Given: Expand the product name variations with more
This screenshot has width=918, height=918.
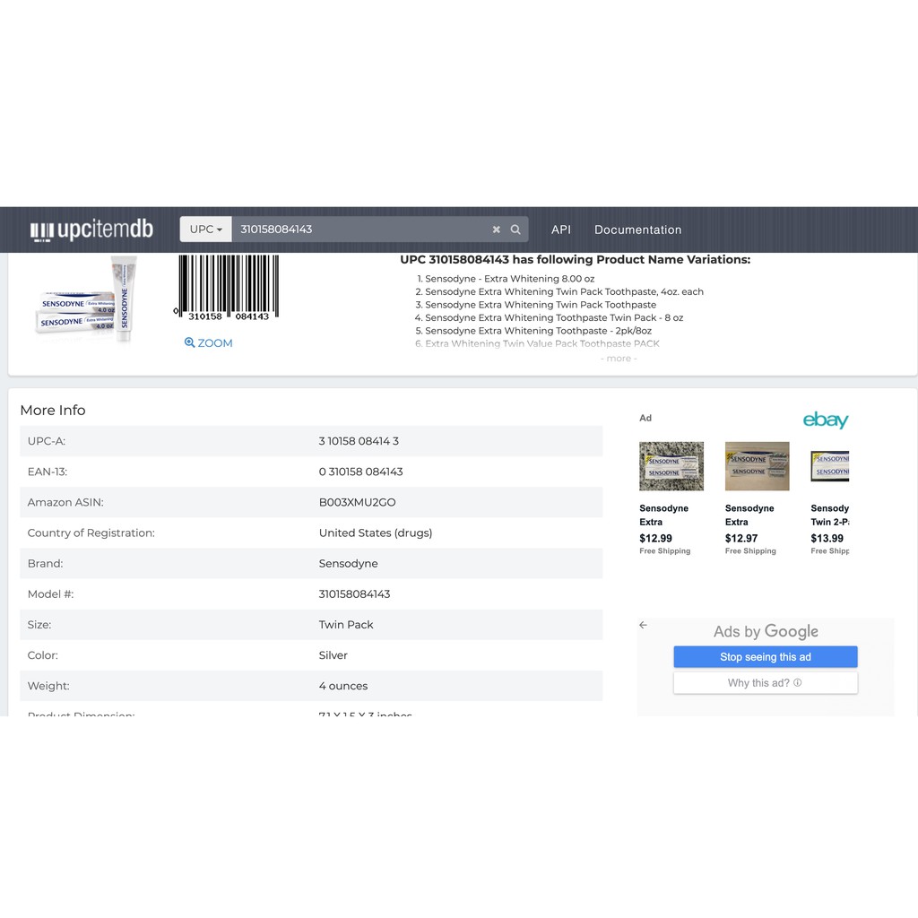Looking at the screenshot, I should [x=619, y=359].
